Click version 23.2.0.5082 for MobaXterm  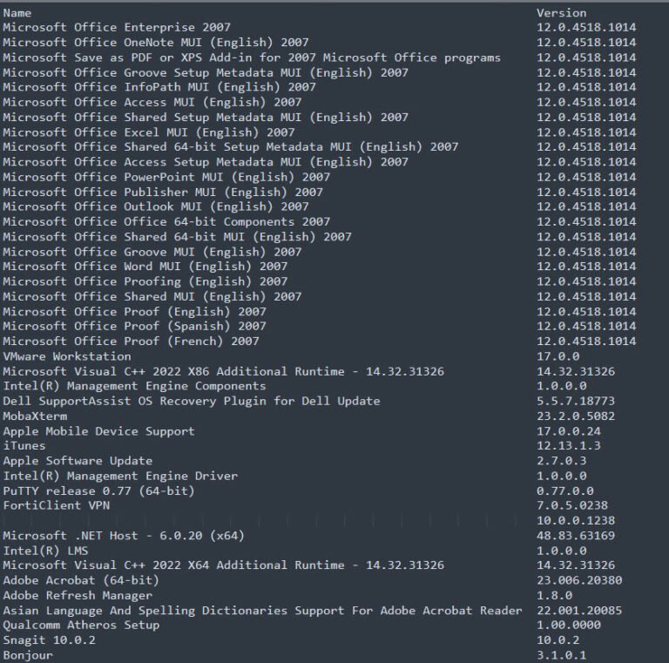pos(576,416)
